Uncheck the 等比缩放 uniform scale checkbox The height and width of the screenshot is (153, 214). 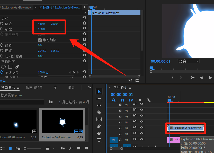tap(40, 40)
